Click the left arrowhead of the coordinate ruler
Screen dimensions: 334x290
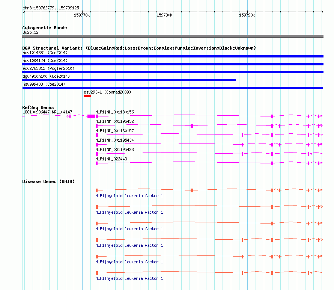[23, 12]
